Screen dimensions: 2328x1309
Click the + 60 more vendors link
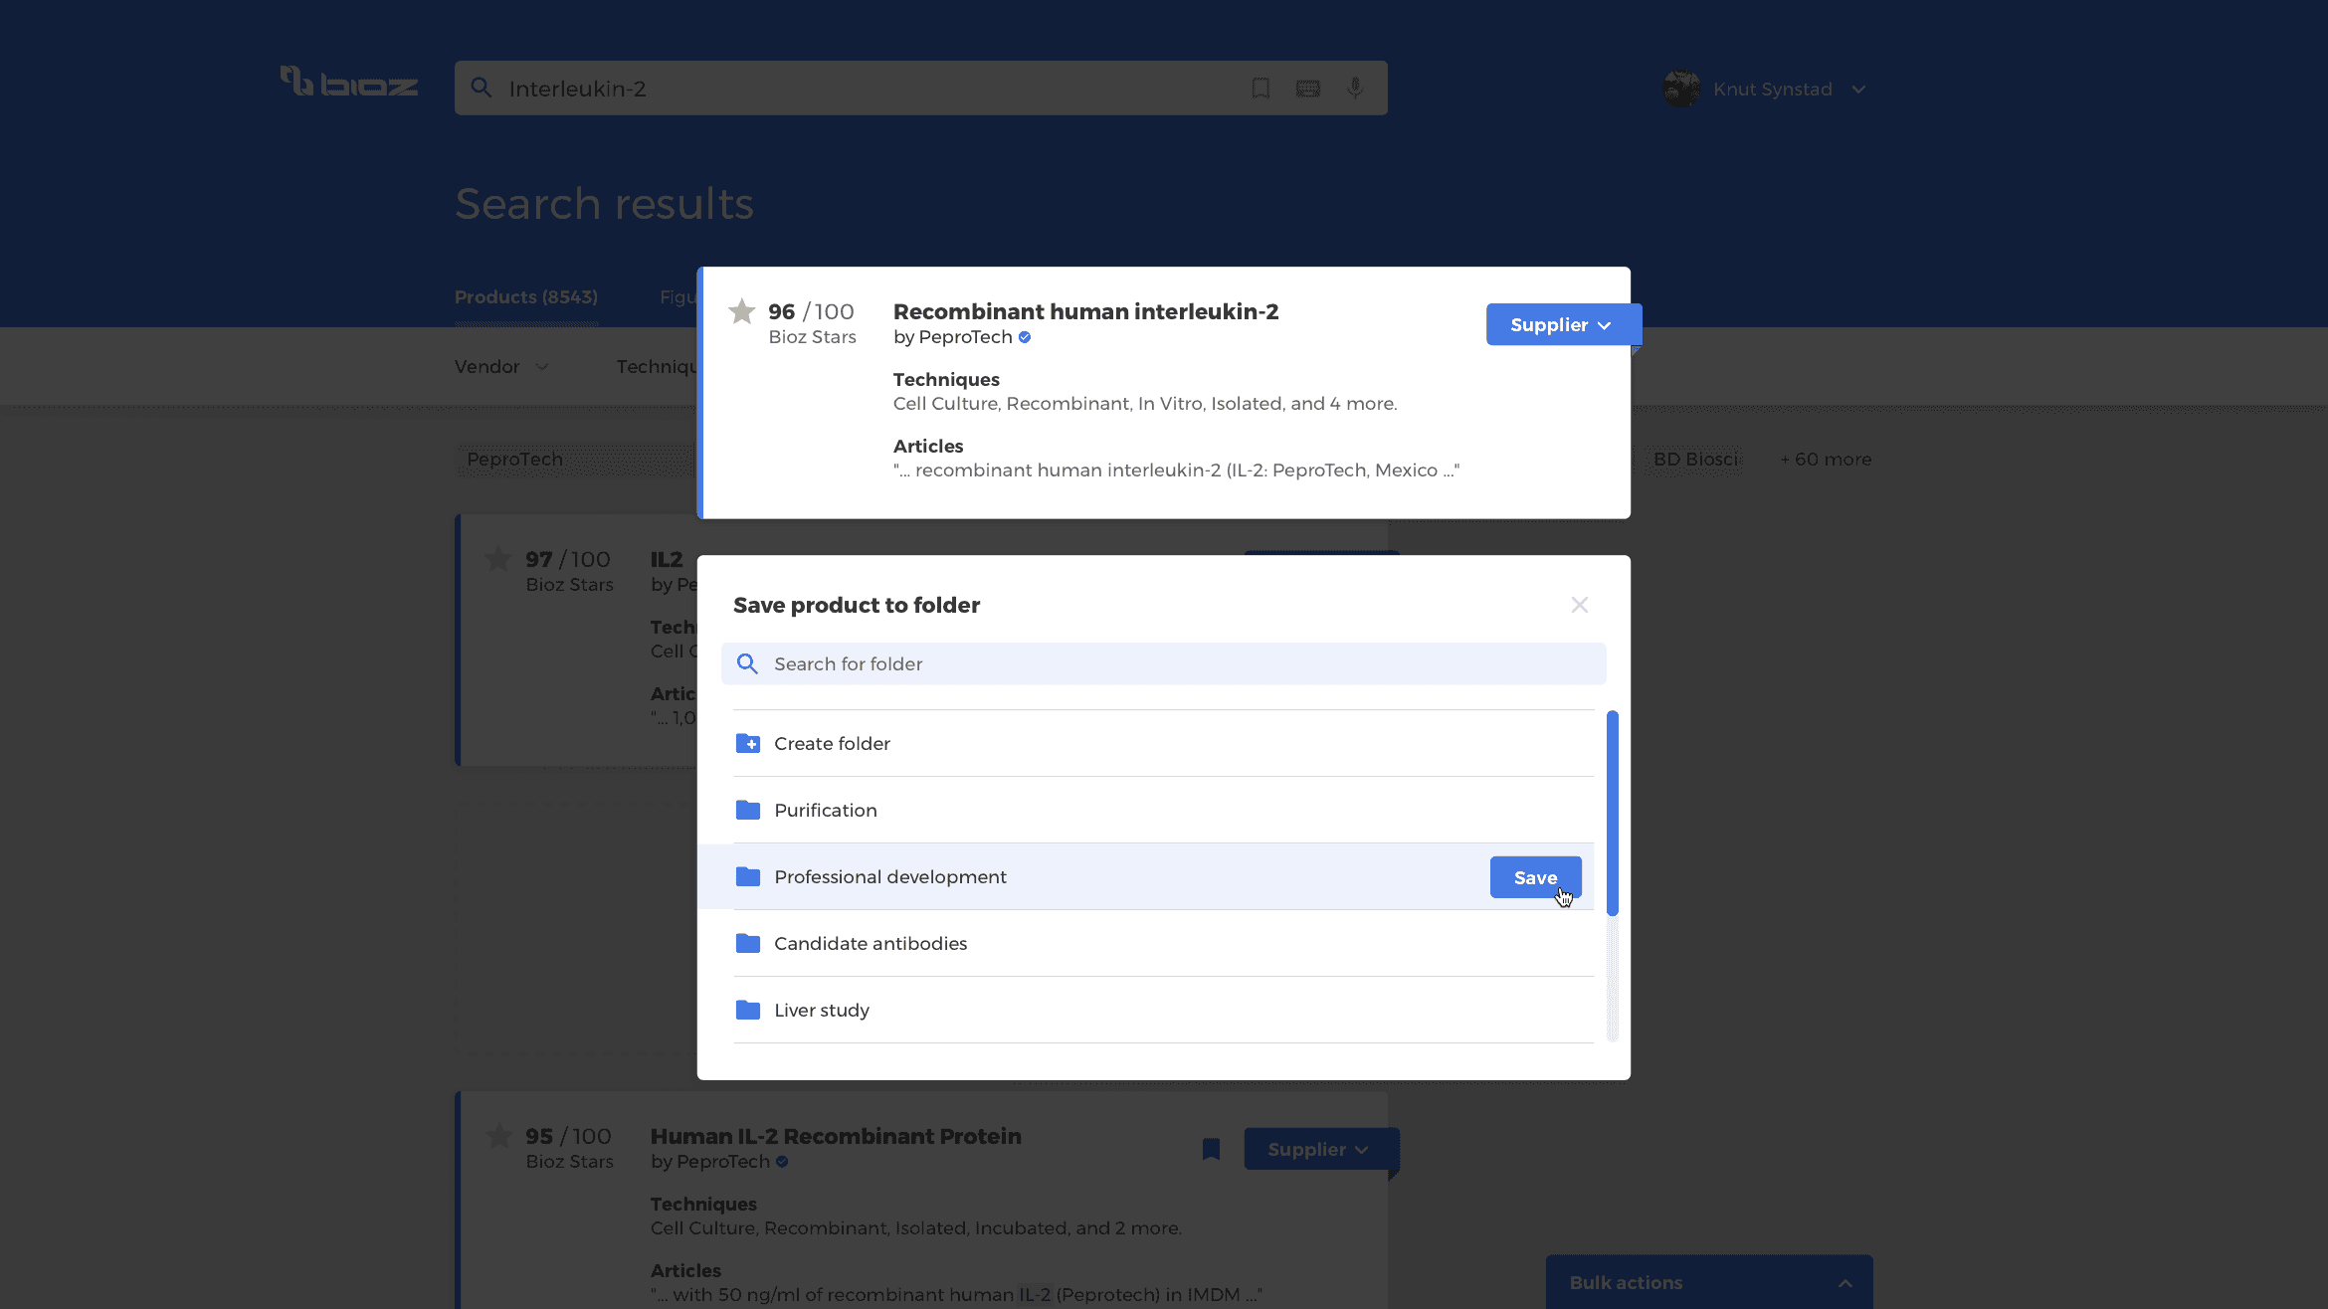(x=1825, y=459)
